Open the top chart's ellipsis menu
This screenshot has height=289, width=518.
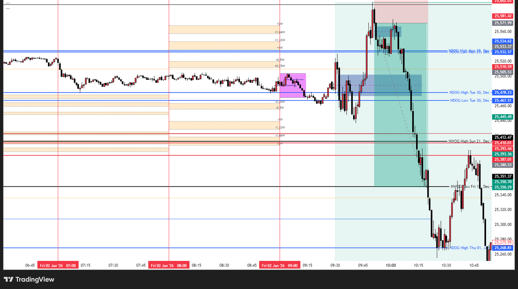(x=7, y=2)
